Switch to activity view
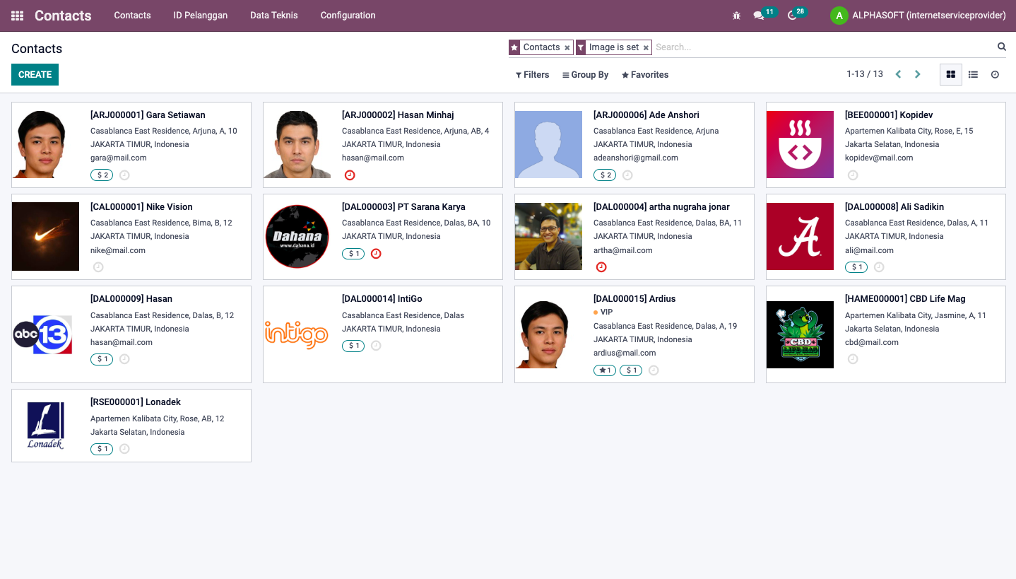Viewport: 1016px width, 579px height. pyautogui.click(x=995, y=74)
